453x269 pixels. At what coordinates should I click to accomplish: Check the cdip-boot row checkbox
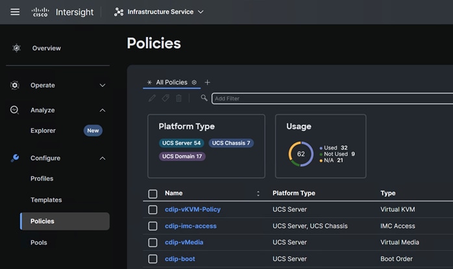(x=153, y=259)
